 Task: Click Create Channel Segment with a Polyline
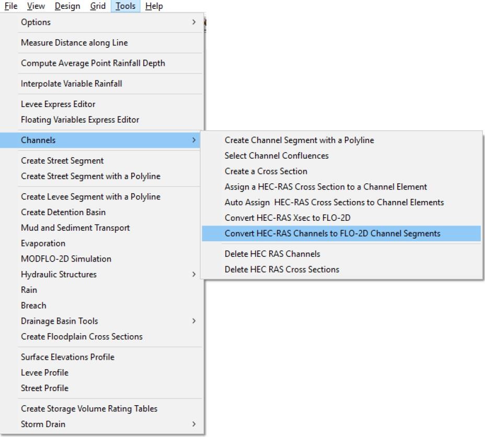click(x=299, y=140)
